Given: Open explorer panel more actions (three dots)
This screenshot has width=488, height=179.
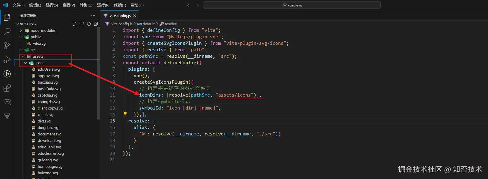Looking at the screenshot, I should tap(93, 16).
